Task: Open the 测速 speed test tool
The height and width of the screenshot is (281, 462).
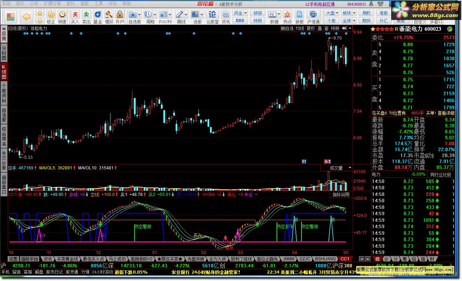Action: pyautogui.click(x=62, y=16)
